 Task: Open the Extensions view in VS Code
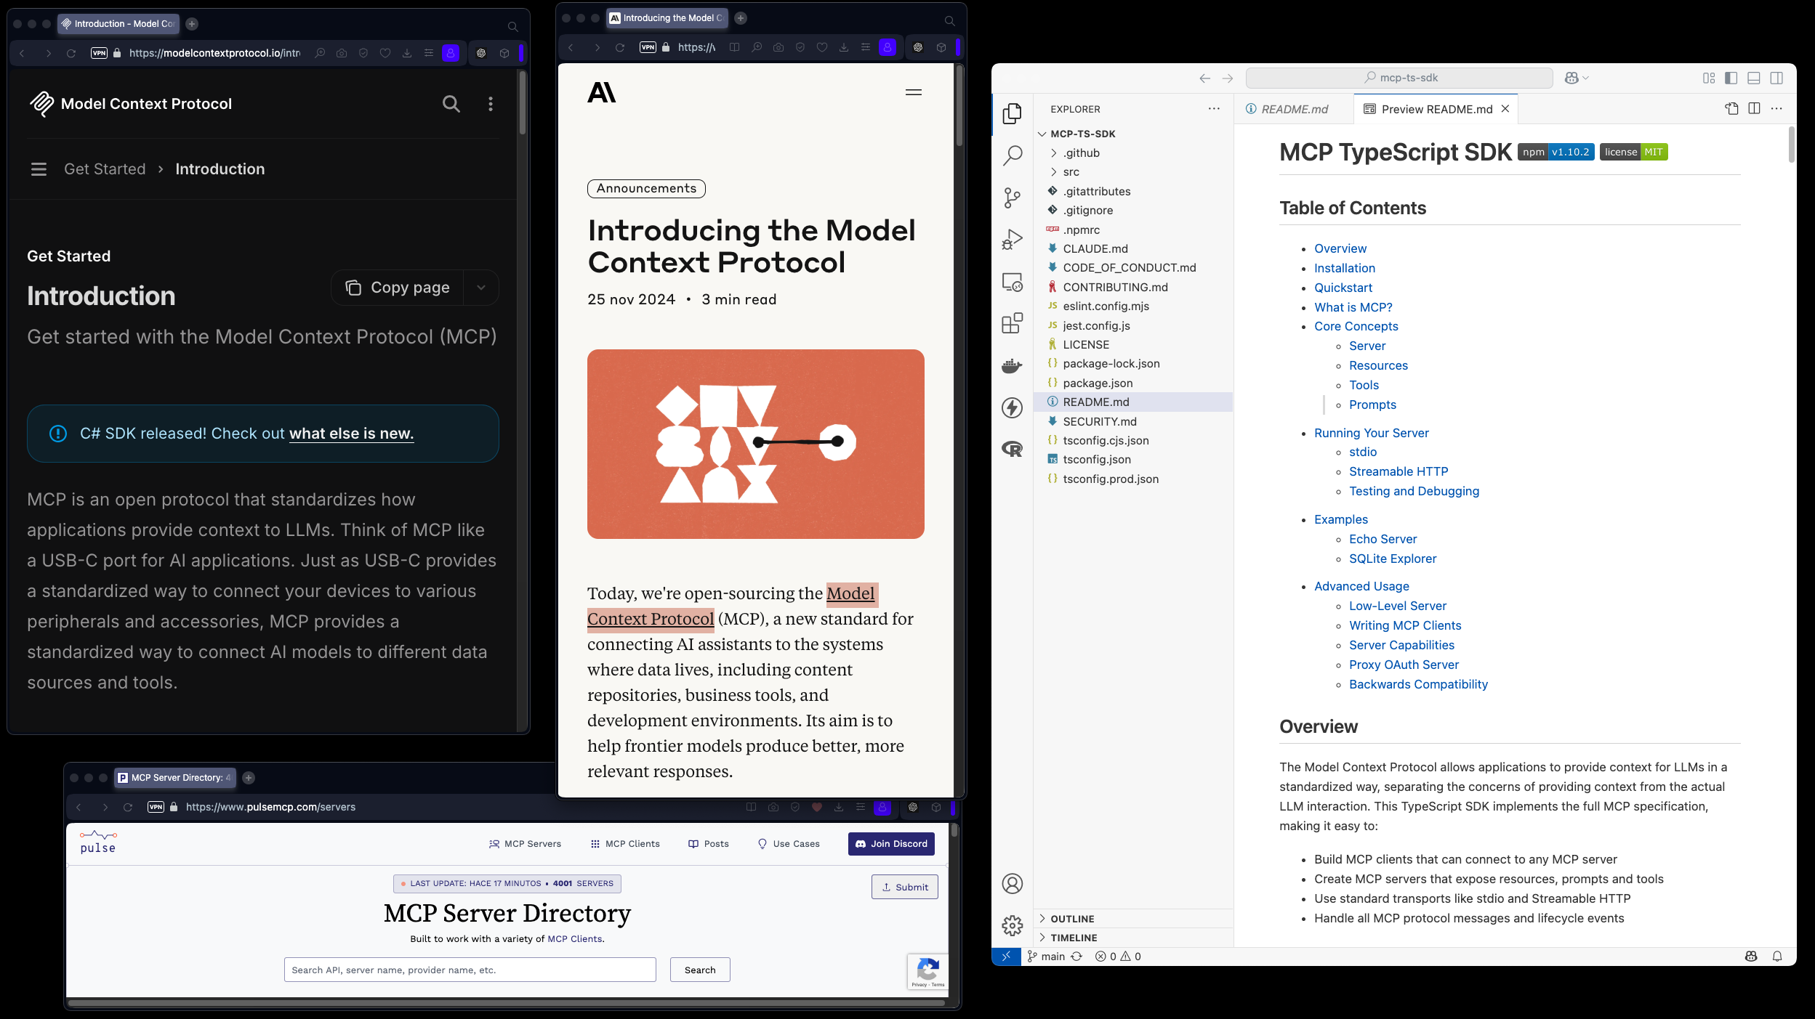tap(1012, 323)
